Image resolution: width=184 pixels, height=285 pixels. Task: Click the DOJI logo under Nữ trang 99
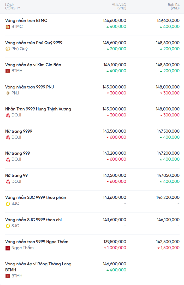pyautogui.click(x=8, y=182)
